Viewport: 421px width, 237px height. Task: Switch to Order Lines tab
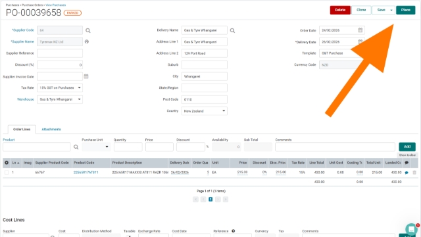[22, 129]
